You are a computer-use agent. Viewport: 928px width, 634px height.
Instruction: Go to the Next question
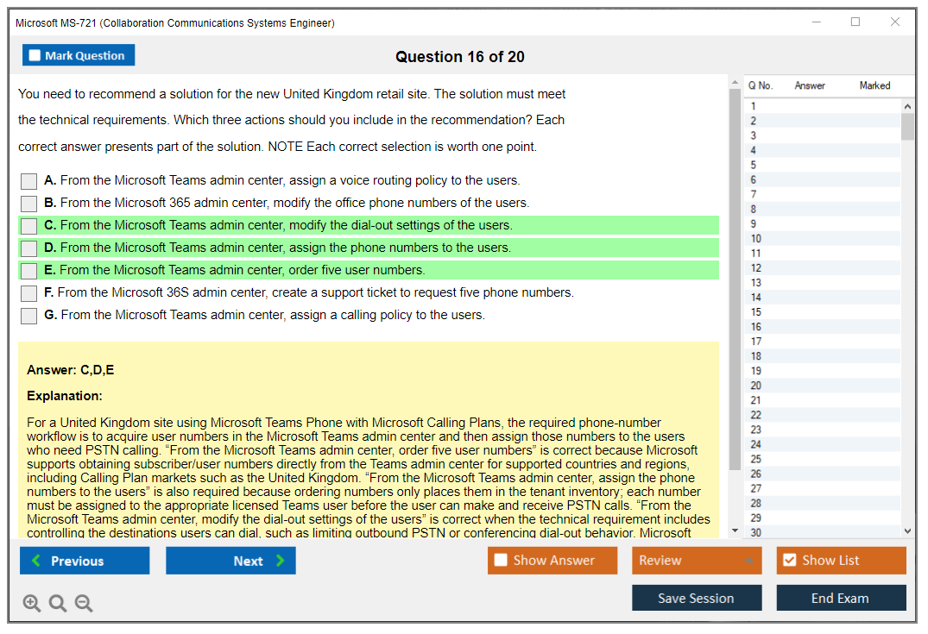pyautogui.click(x=230, y=561)
